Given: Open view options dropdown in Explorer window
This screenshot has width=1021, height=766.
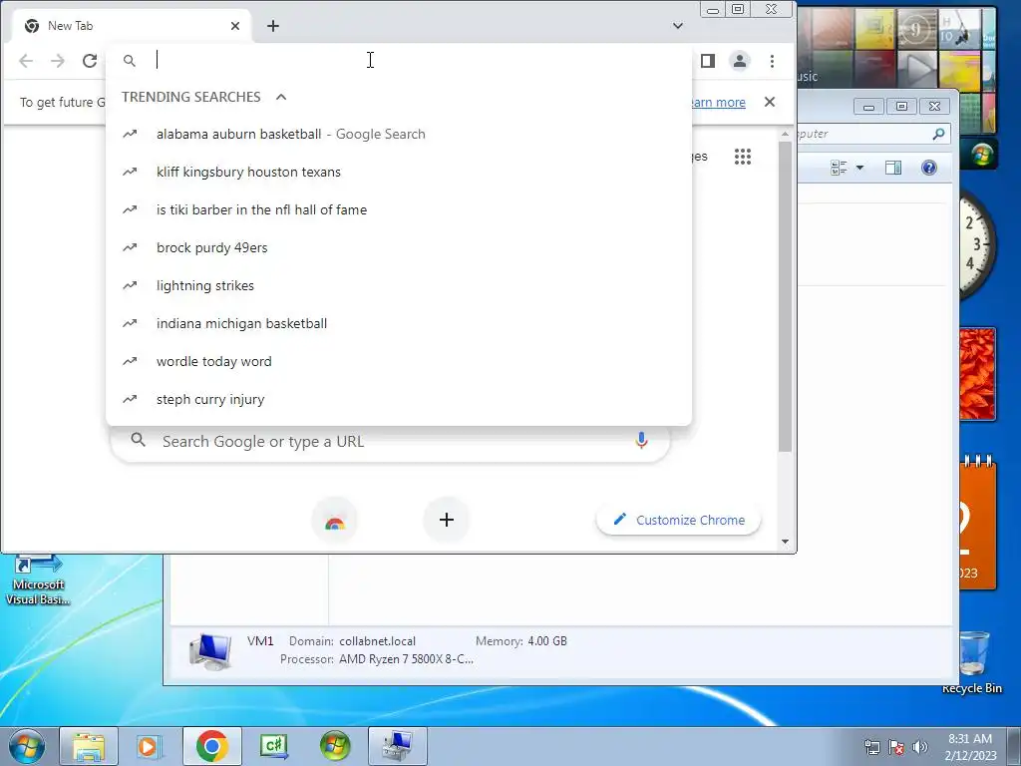Looking at the screenshot, I should click(x=859, y=168).
